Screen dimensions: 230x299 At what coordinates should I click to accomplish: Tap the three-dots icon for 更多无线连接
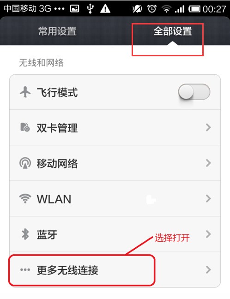click(x=25, y=269)
